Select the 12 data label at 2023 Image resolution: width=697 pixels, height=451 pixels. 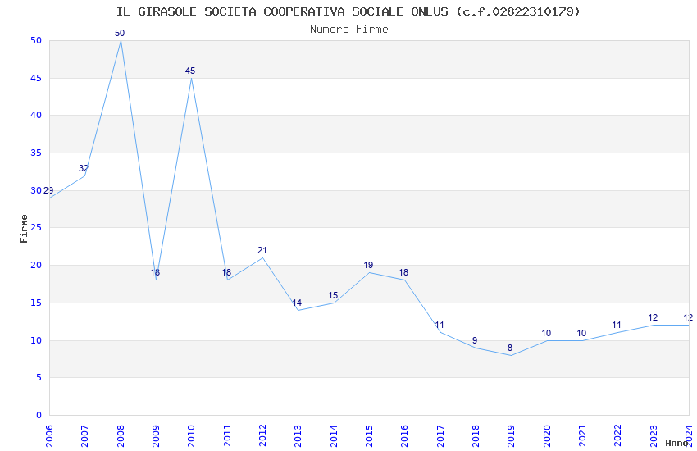pyautogui.click(x=653, y=317)
